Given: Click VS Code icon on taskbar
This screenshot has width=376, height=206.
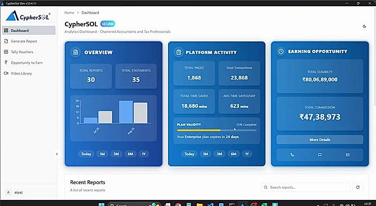Looking at the screenshot, I should [x=211, y=204].
